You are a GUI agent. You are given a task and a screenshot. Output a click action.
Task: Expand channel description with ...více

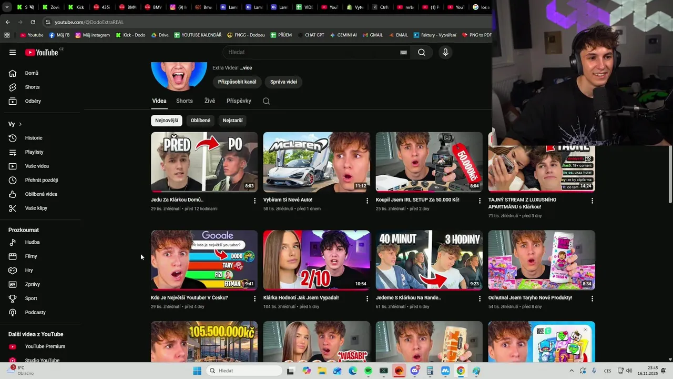[x=246, y=68]
